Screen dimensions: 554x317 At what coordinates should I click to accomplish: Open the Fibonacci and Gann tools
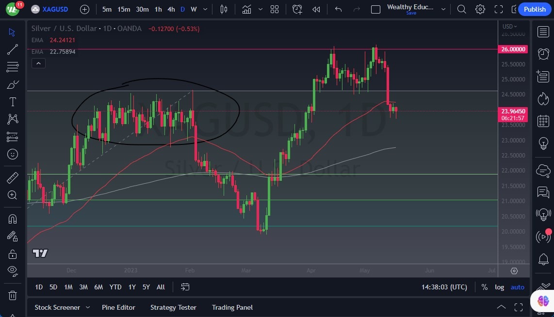coord(12,67)
